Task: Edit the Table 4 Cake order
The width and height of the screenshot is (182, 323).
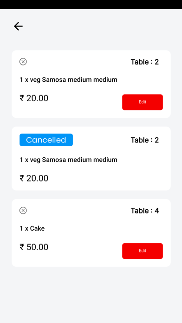Action: [x=143, y=251]
